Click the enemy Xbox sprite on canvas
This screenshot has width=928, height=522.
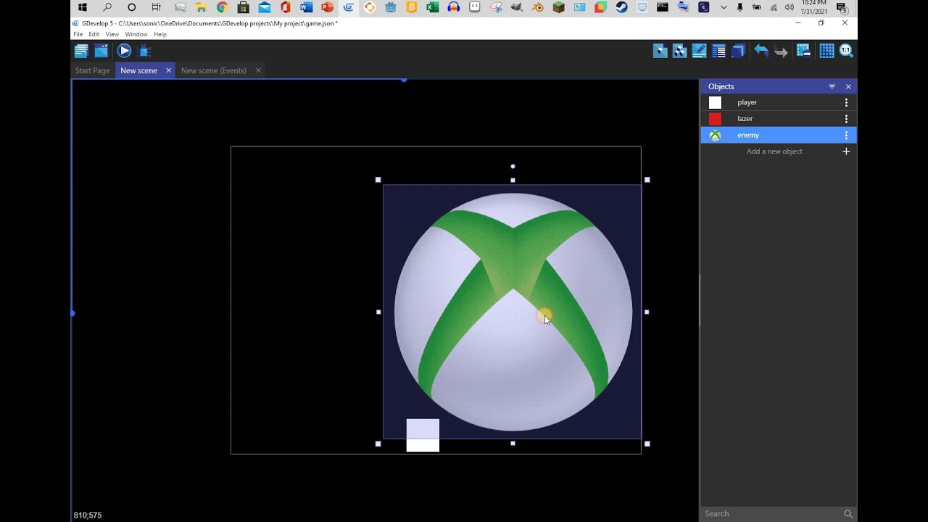(x=512, y=312)
